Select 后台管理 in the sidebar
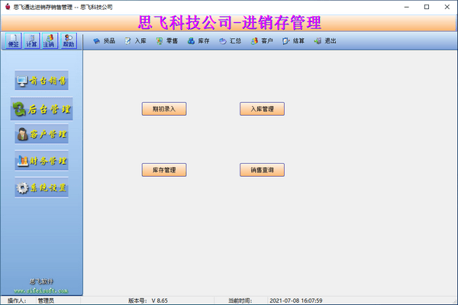This screenshot has height=305, width=458. tap(42, 109)
